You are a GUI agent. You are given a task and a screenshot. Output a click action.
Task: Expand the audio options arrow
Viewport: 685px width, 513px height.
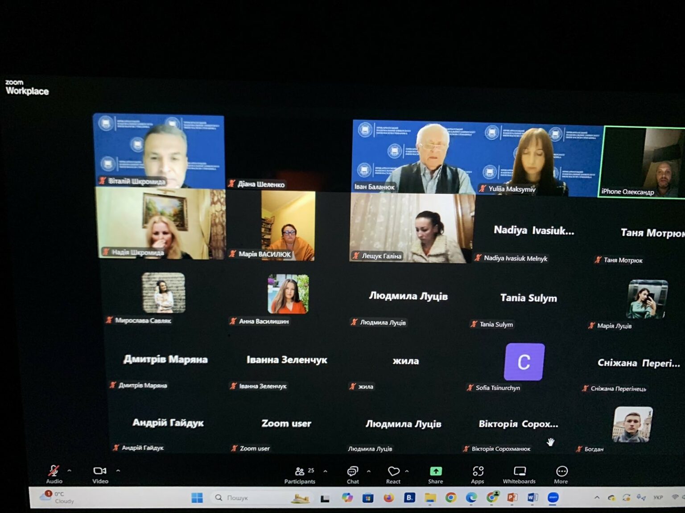(x=69, y=470)
